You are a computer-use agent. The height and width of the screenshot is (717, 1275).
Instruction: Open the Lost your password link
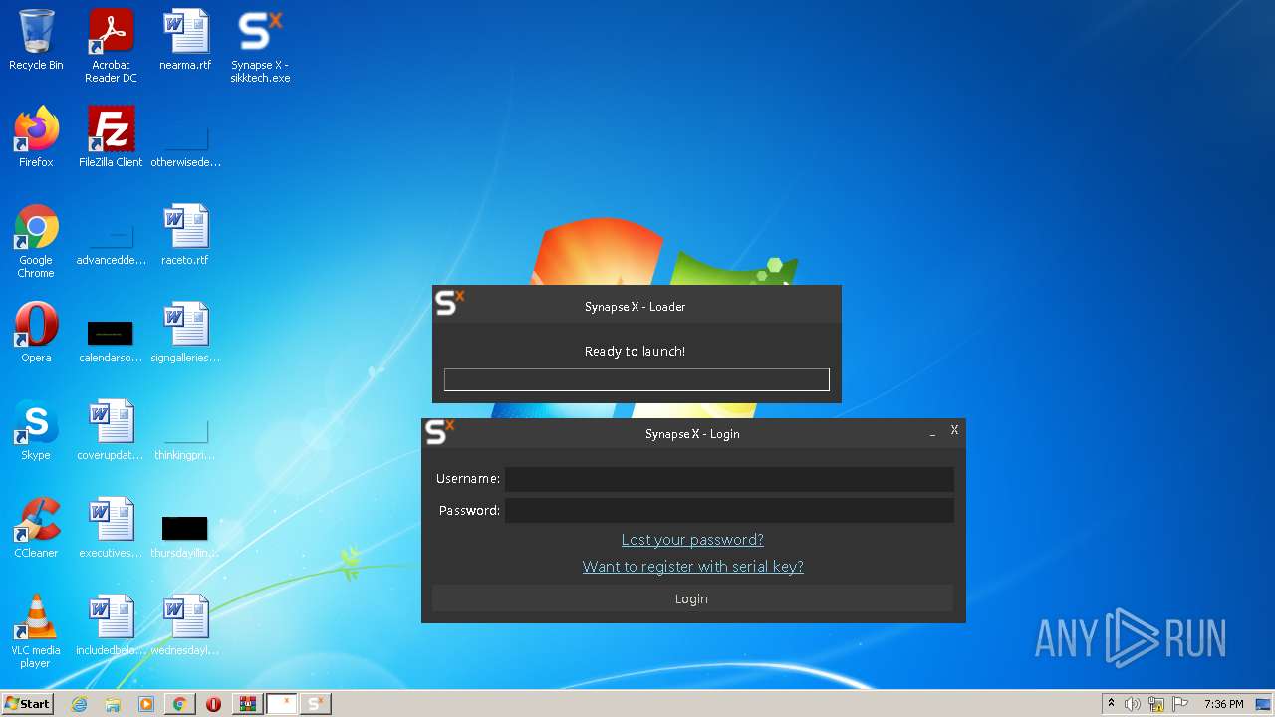[x=692, y=540]
